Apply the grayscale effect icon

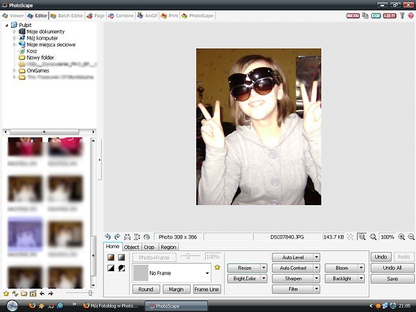[x=121, y=257]
